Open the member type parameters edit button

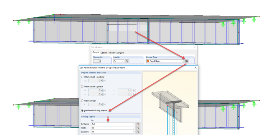coord(186,61)
